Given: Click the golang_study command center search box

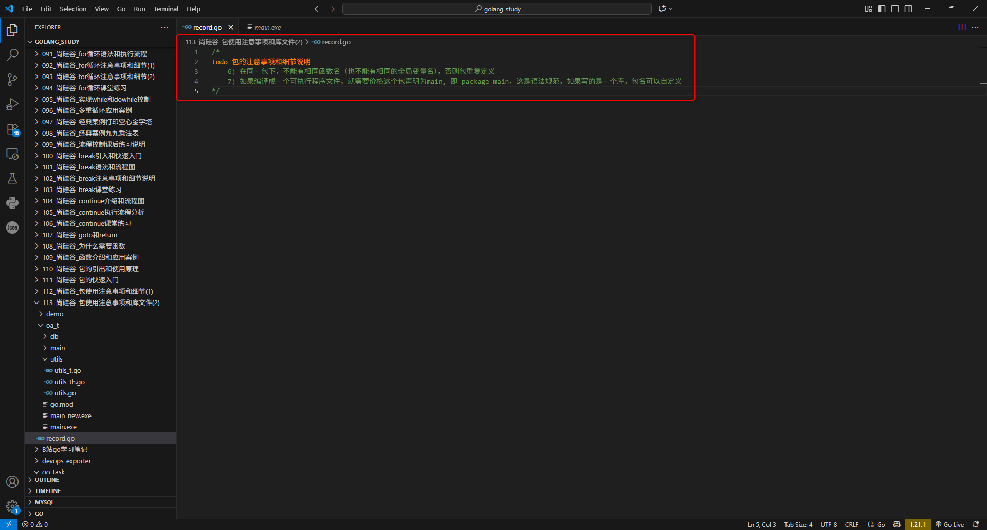Looking at the screenshot, I should tap(497, 9).
